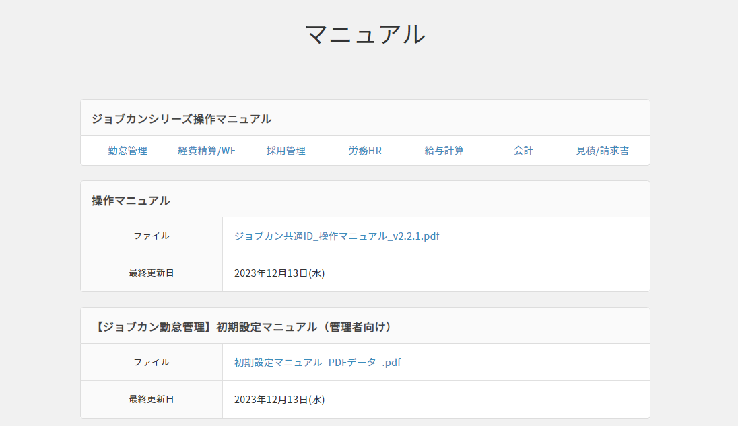
Task: Download ジョブカン共通ID_操作マニュアル_v2.2.1.pdf
Action: coord(337,236)
